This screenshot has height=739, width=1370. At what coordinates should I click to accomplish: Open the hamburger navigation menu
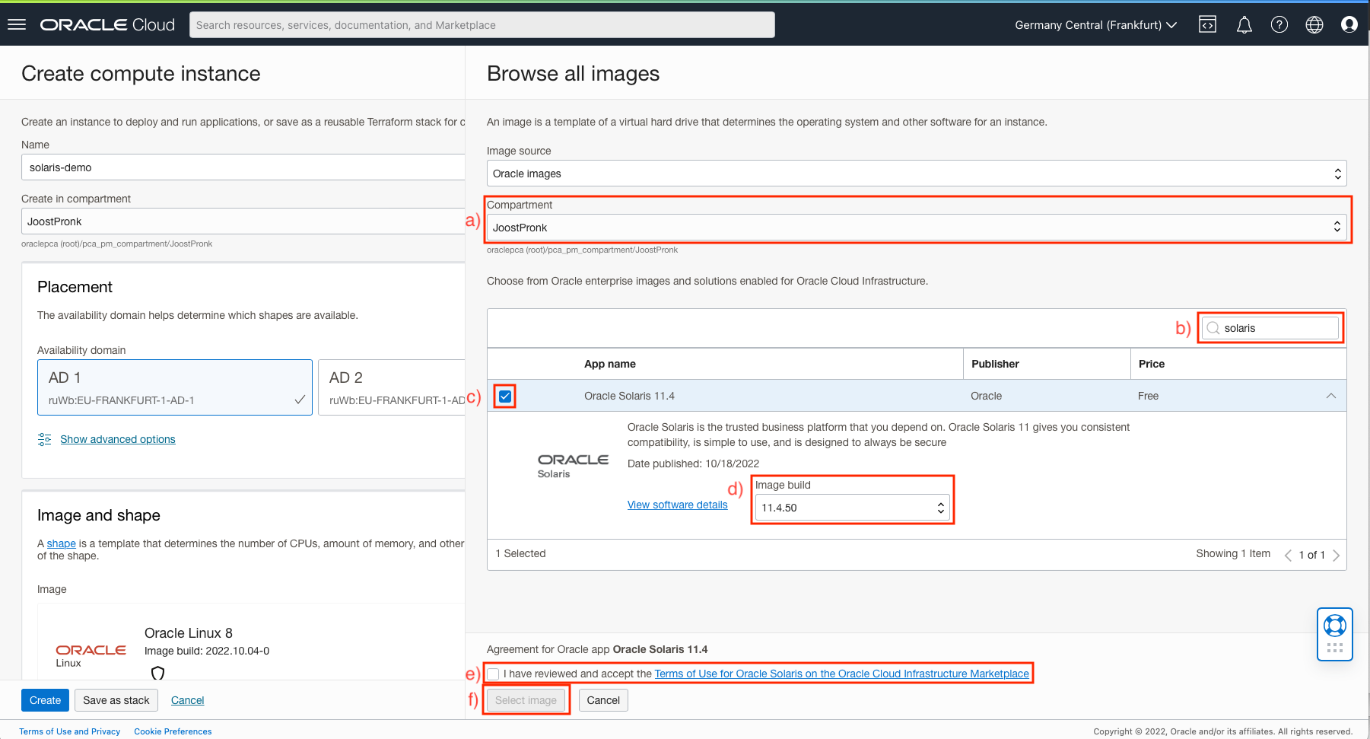17,24
